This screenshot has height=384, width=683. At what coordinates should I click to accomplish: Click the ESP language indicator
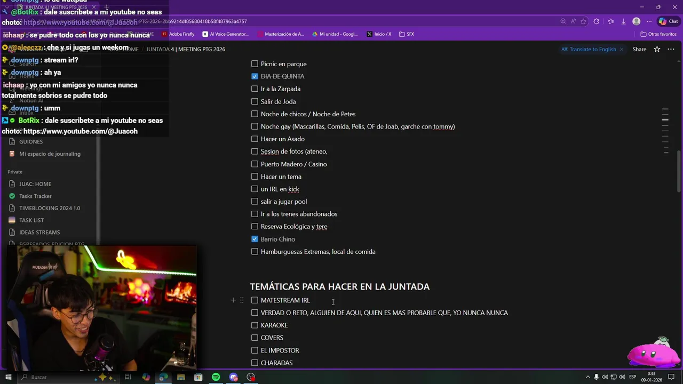click(x=633, y=377)
